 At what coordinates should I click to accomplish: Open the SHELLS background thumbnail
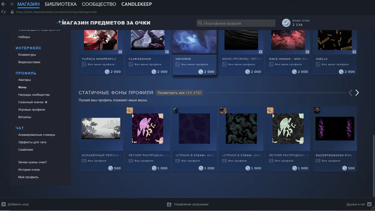[x=335, y=40]
